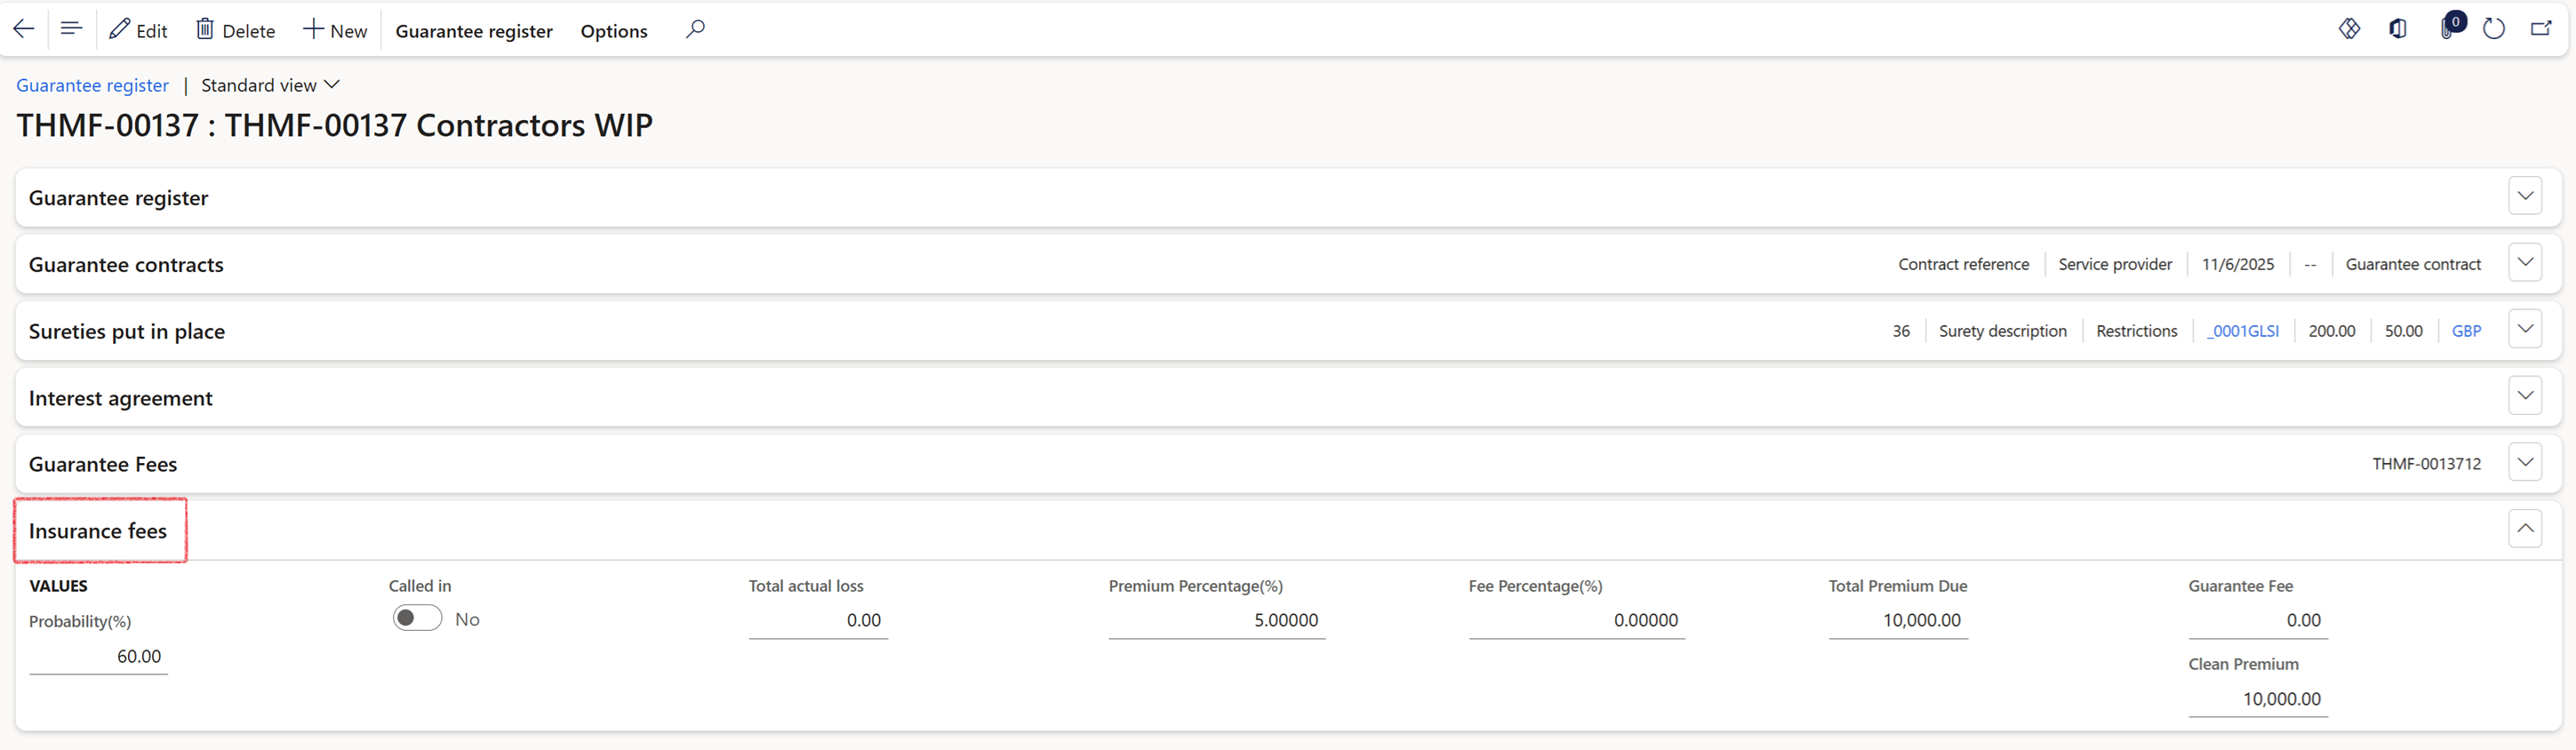Open the _0001GLSI surety link
Screen dimensions: 2576x750
(2244, 330)
